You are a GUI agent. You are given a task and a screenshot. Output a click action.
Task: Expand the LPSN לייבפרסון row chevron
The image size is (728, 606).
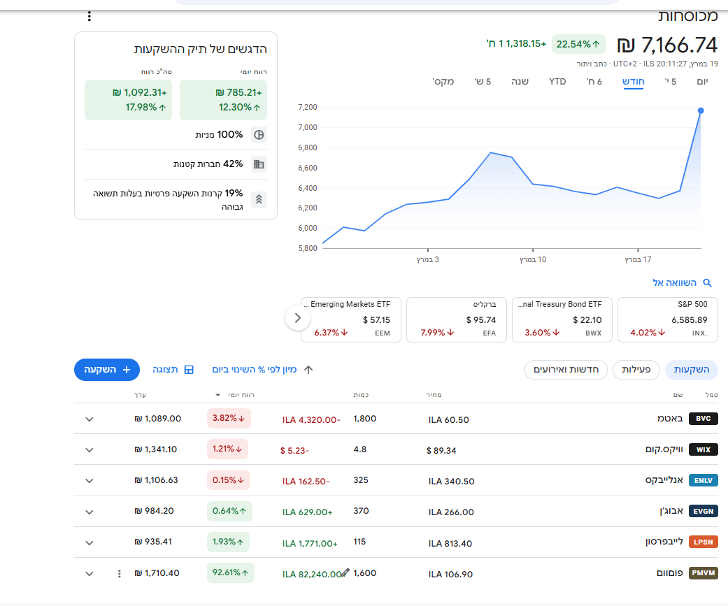coord(89,542)
